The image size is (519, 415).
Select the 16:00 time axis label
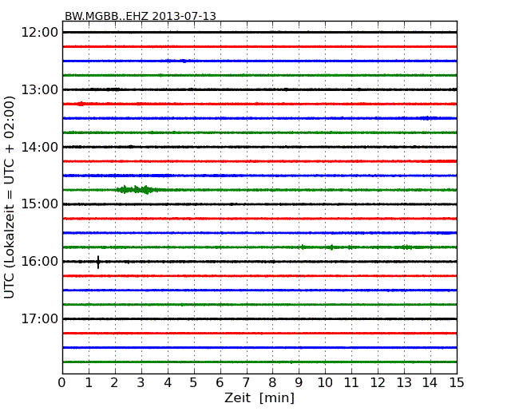tap(40, 262)
